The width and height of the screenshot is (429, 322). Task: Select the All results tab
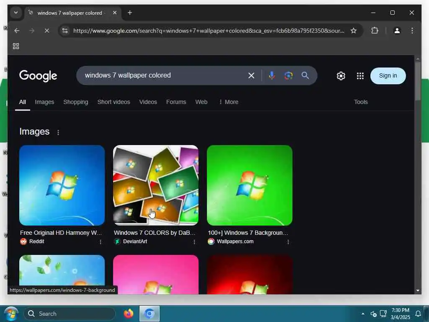pos(23,102)
